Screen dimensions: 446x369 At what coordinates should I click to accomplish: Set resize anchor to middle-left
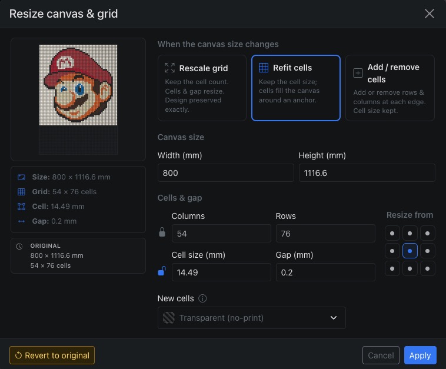392,251
